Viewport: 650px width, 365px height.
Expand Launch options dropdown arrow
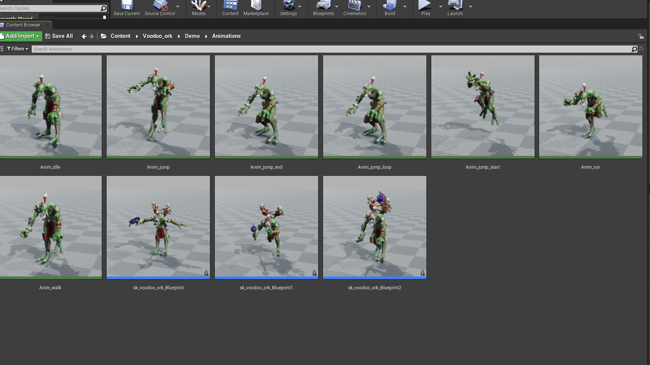point(470,6)
